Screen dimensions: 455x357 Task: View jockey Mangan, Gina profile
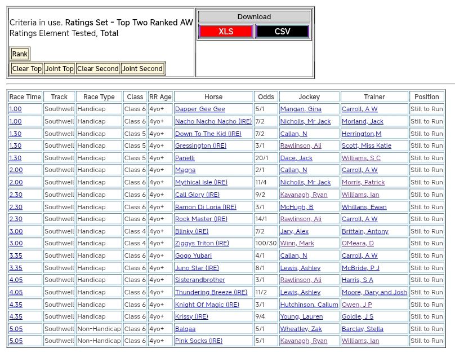pos(301,109)
